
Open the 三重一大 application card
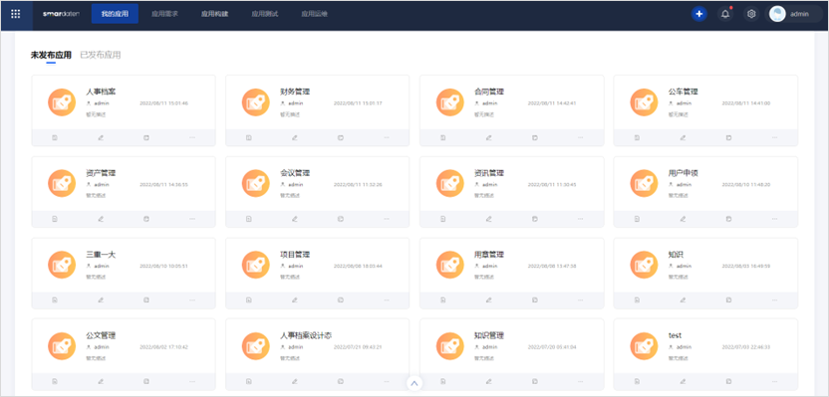(124, 274)
